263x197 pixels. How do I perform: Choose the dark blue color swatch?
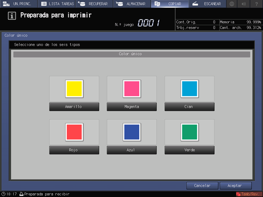(x=132, y=132)
